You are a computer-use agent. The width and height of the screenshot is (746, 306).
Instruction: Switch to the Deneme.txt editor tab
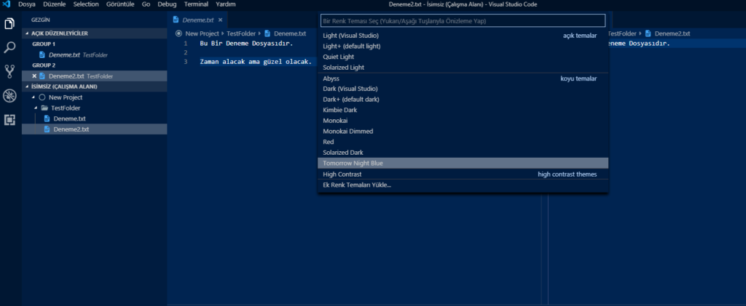(x=197, y=20)
